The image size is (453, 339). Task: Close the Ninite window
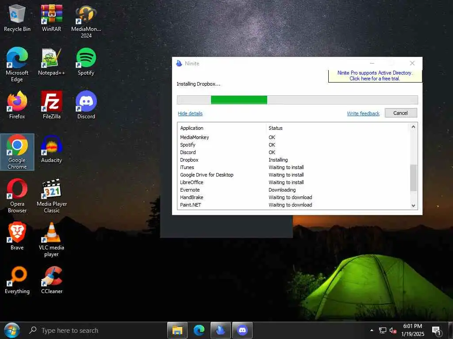(412, 63)
